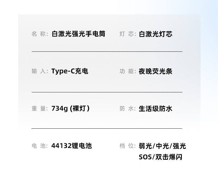
Task: Select the 弱光/中光/强光 modes text
Action: pos(162,146)
